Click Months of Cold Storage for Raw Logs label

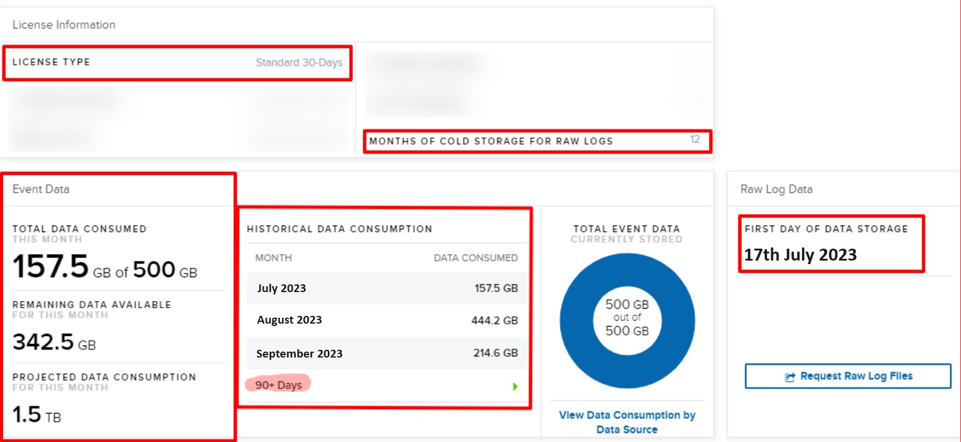(491, 141)
